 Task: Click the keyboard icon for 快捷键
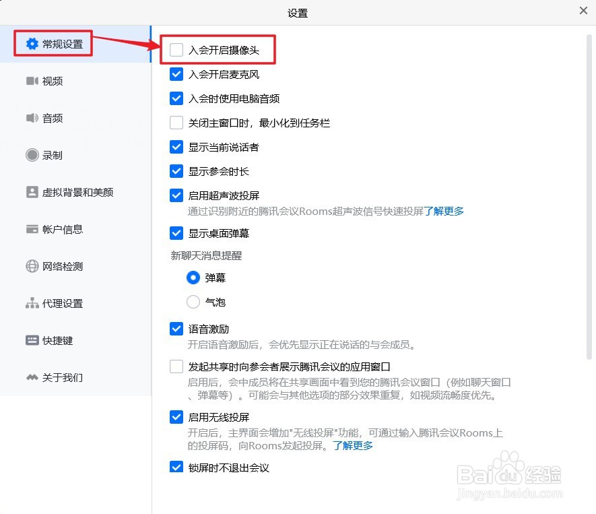32,340
